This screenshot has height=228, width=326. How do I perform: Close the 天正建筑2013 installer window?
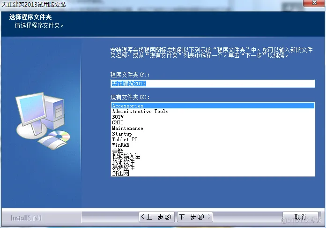point(314,3)
